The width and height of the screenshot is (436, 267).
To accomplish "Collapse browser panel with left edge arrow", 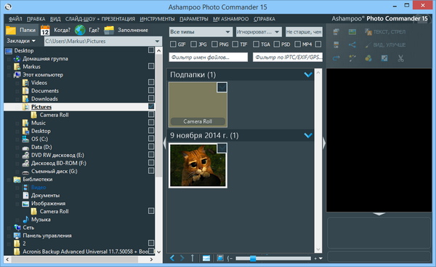I will click(x=164, y=143).
